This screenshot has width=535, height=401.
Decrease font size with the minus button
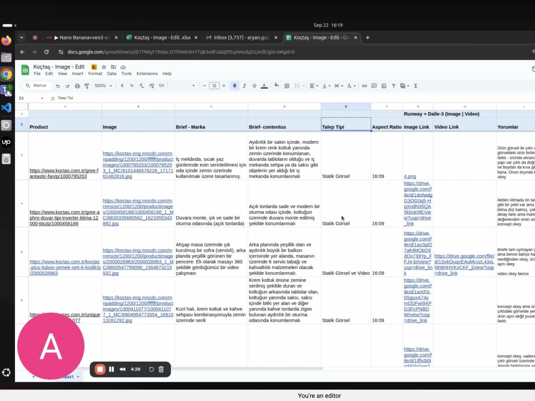coord(204,86)
